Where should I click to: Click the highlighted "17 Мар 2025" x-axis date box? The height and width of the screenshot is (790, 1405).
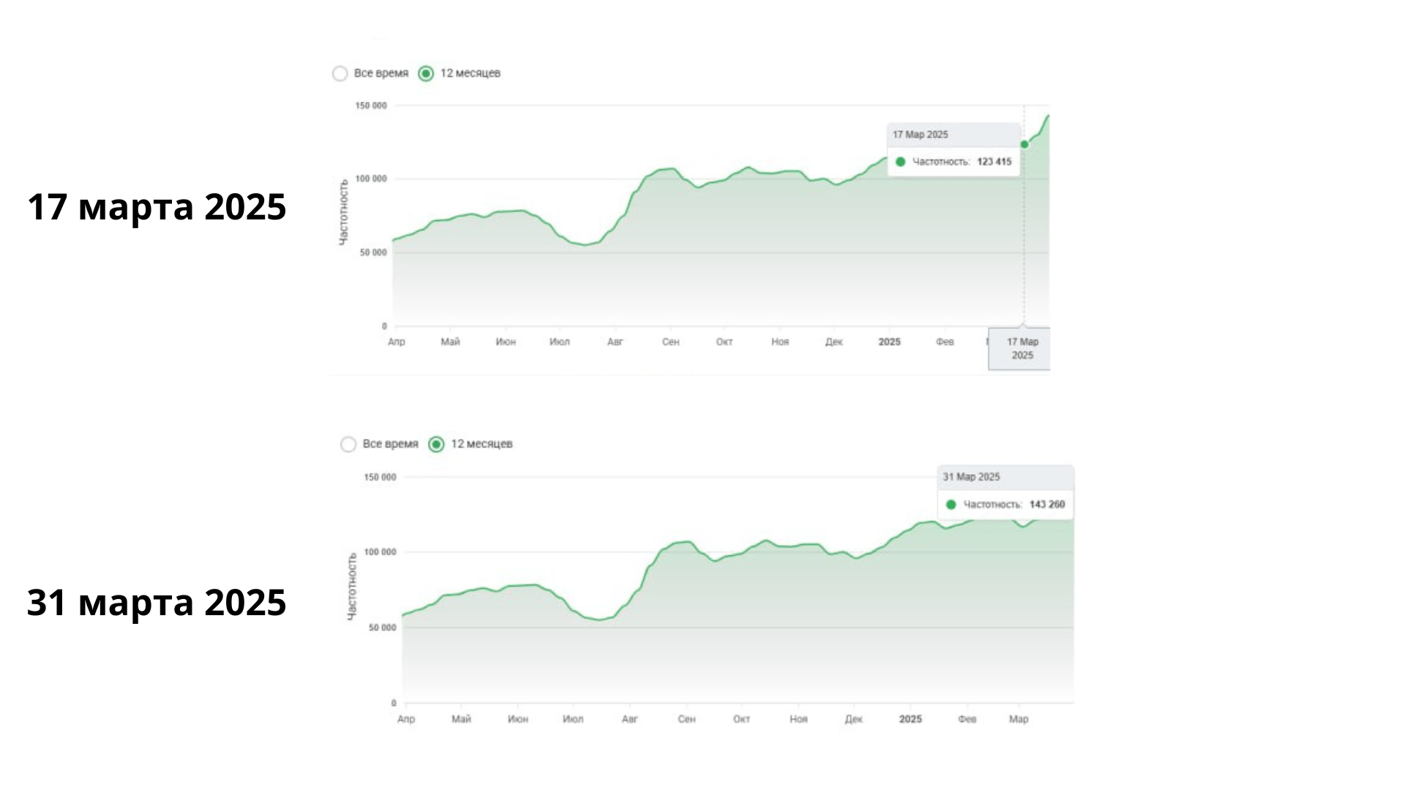coord(1022,349)
